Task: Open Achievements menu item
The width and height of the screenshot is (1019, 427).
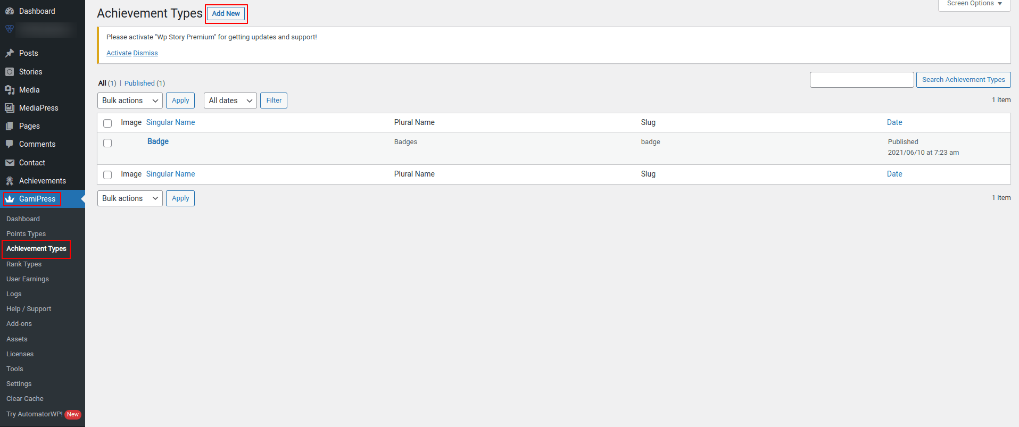Action: coord(43,181)
